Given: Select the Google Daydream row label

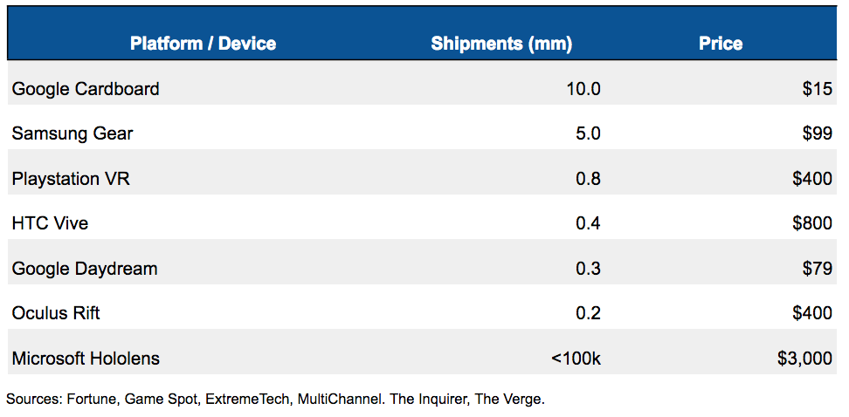Looking at the screenshot, I should [85, 269].
